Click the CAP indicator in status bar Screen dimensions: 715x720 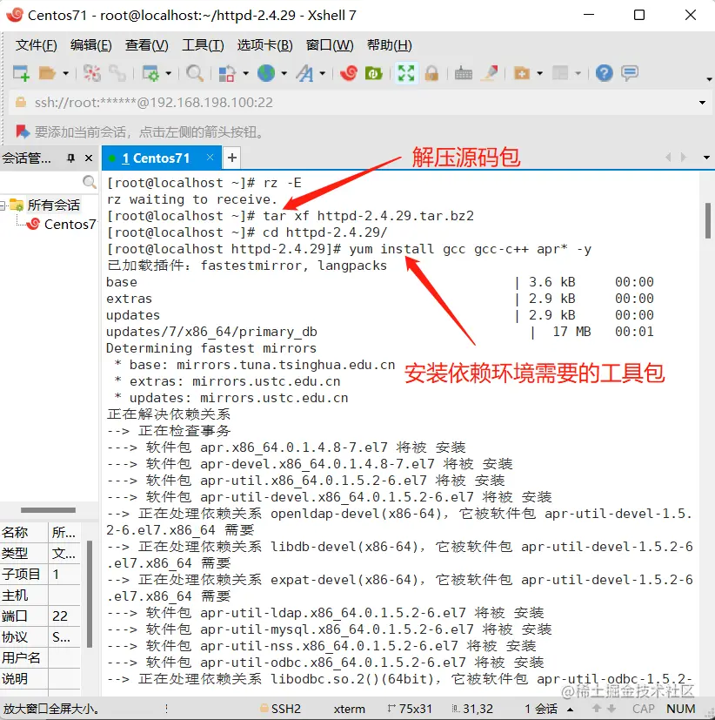pos(644,709)
